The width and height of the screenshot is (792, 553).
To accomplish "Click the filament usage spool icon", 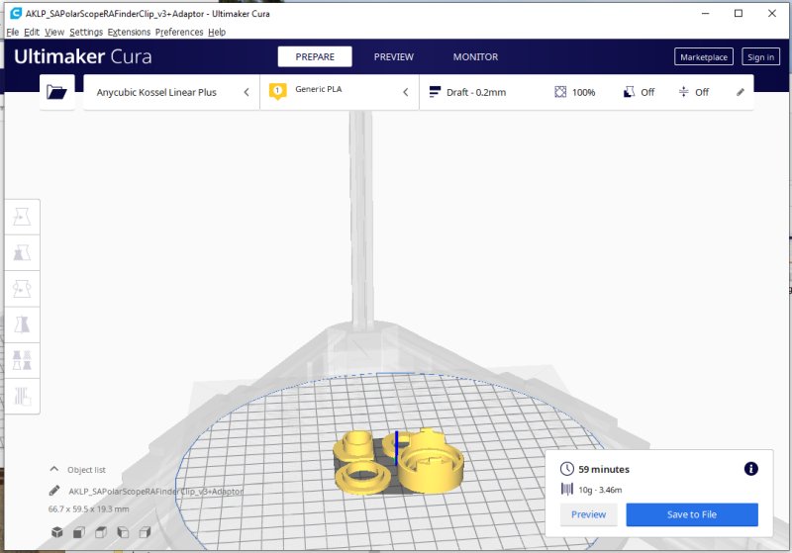I will click(x=566, y=489).
